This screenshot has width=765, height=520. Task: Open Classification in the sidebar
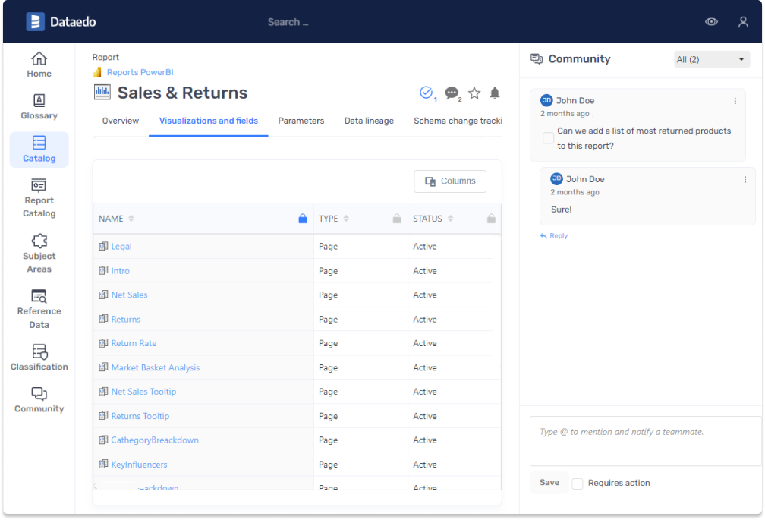click(x=39, y=352)
